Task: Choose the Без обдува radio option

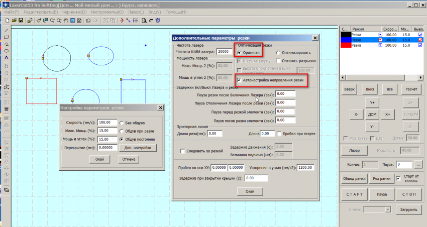Action: pyautogui.click(x=122, y=122)
